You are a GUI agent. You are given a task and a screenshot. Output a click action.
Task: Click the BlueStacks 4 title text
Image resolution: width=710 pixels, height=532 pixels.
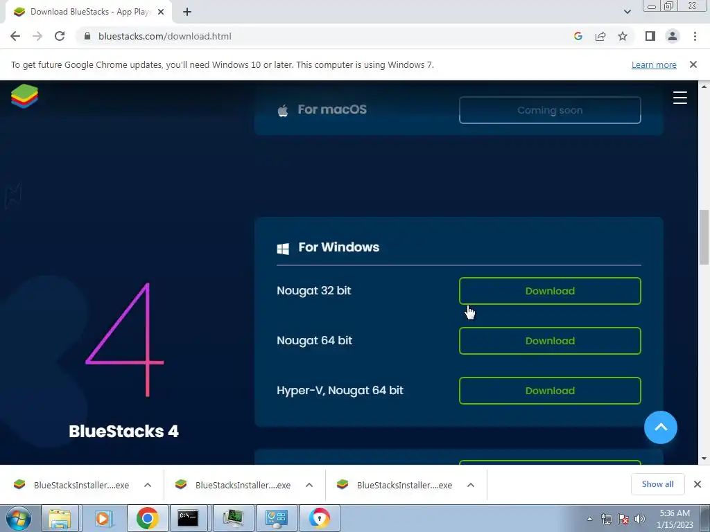[x=123, y=431]
